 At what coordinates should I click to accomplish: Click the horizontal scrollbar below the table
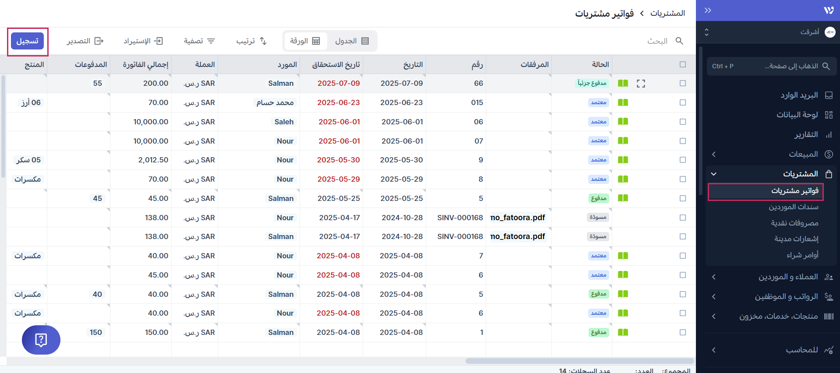pyautogui.click(x=579, y=361)
